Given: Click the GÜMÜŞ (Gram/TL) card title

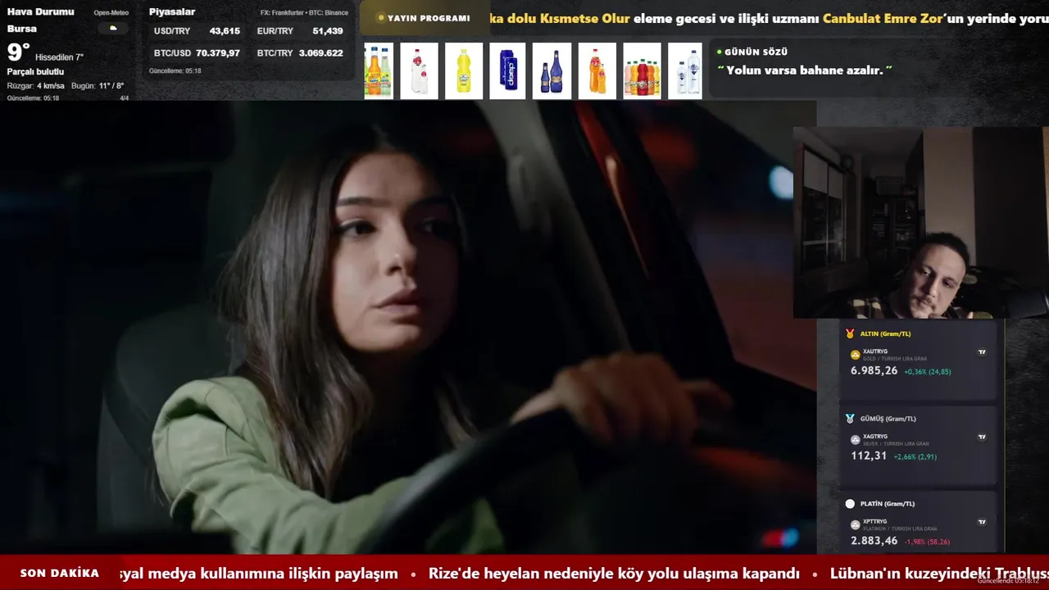Looking at the screenshot, I should (x=888, y=419).
